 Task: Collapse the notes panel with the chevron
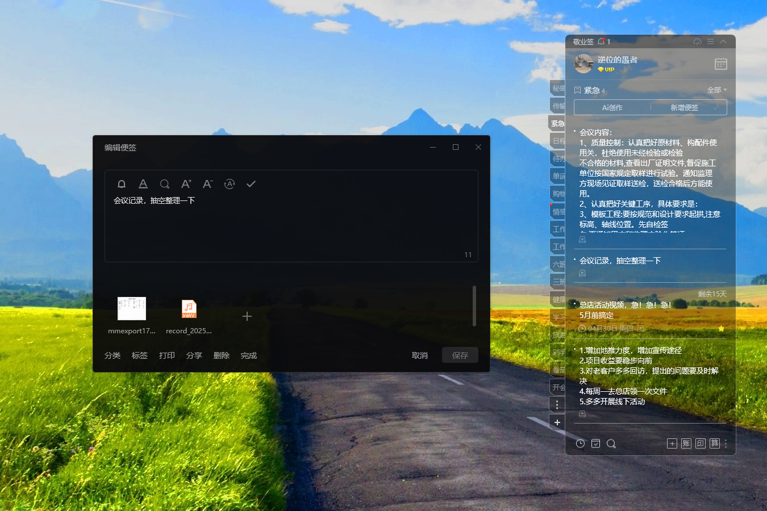[723, 41]
